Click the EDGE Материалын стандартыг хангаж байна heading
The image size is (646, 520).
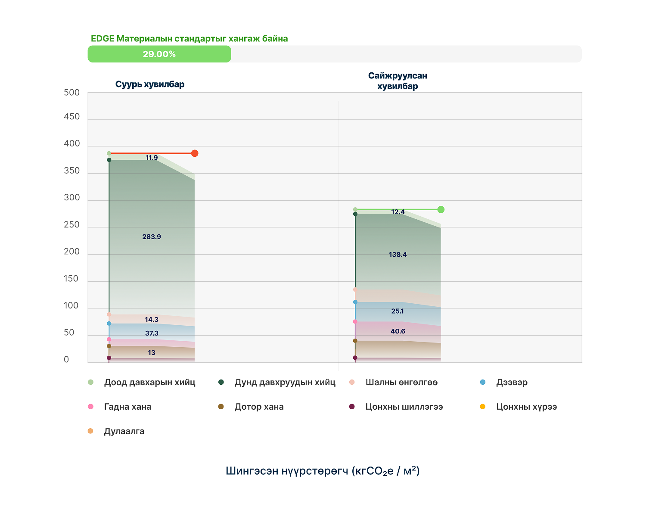click(x=189, y=39)
